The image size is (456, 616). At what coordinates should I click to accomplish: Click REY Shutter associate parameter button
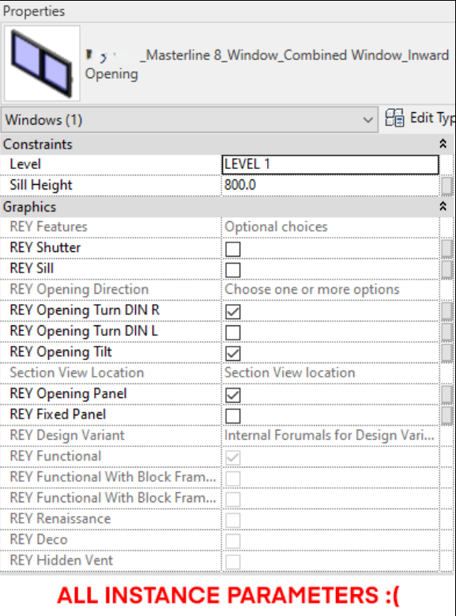click(x=447, y=249)
